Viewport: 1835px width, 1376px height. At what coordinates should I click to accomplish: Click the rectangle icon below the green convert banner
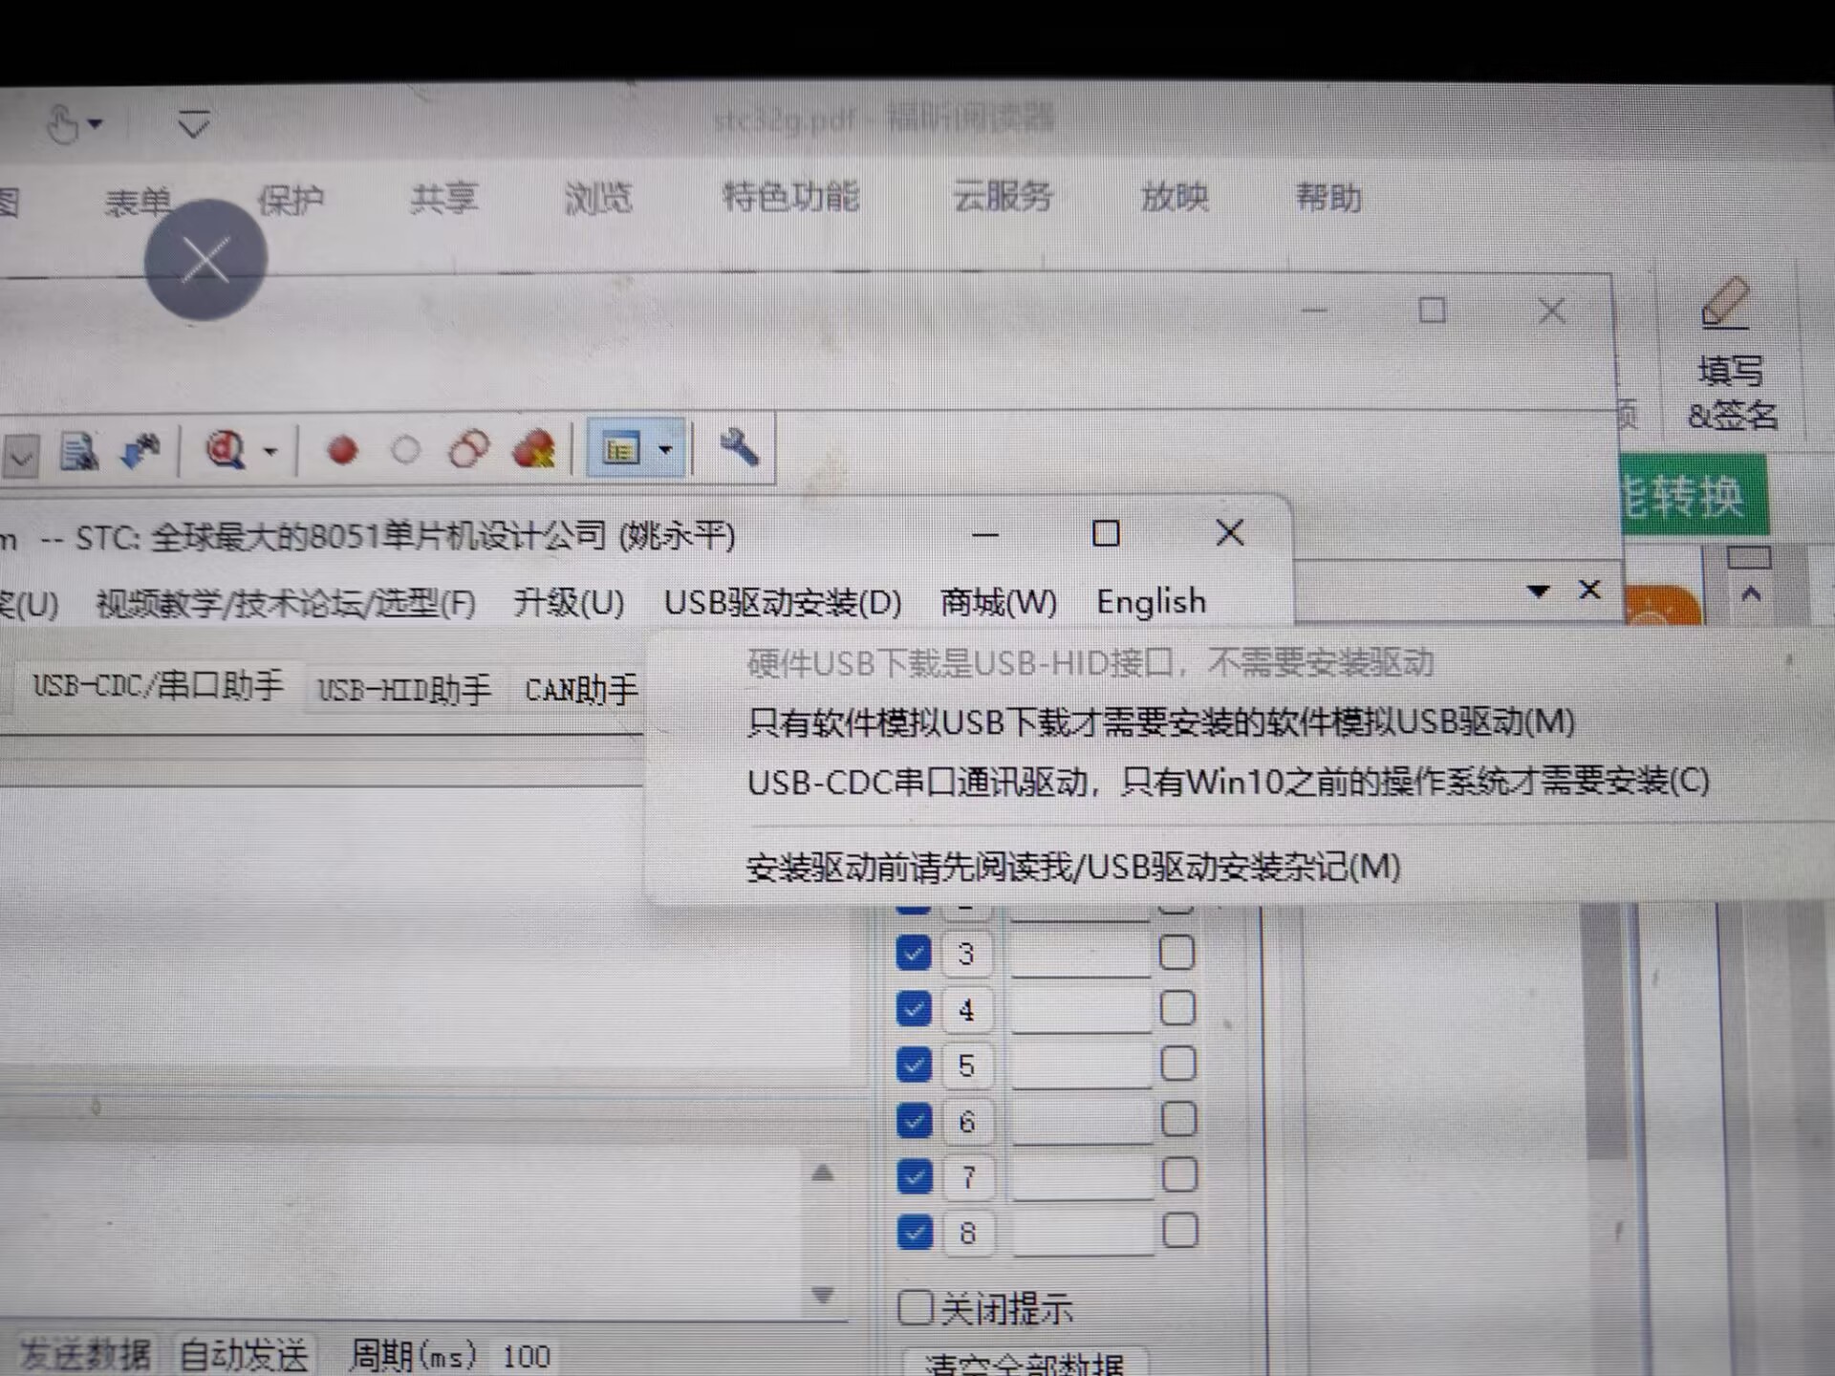1749,558
